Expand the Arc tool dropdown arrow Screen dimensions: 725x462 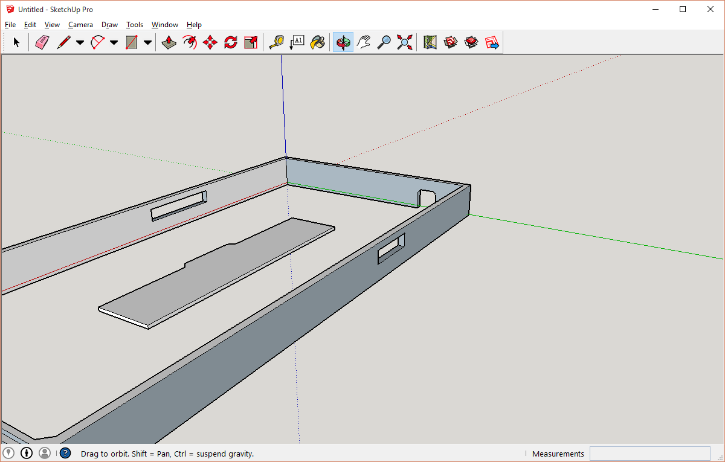(114, 42)
